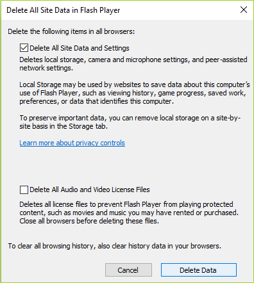Screen dimensions: 254x283
Task: Uncheck the Delete All Site Data checkbox
Action: pyautogui.click(x=24, y=48)
